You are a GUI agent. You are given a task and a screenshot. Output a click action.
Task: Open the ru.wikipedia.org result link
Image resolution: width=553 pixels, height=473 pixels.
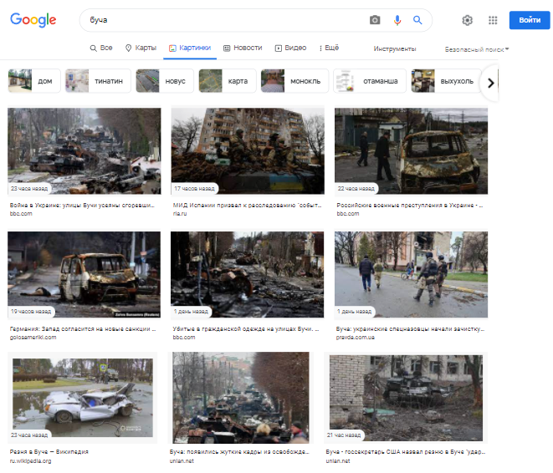(31, 460)
